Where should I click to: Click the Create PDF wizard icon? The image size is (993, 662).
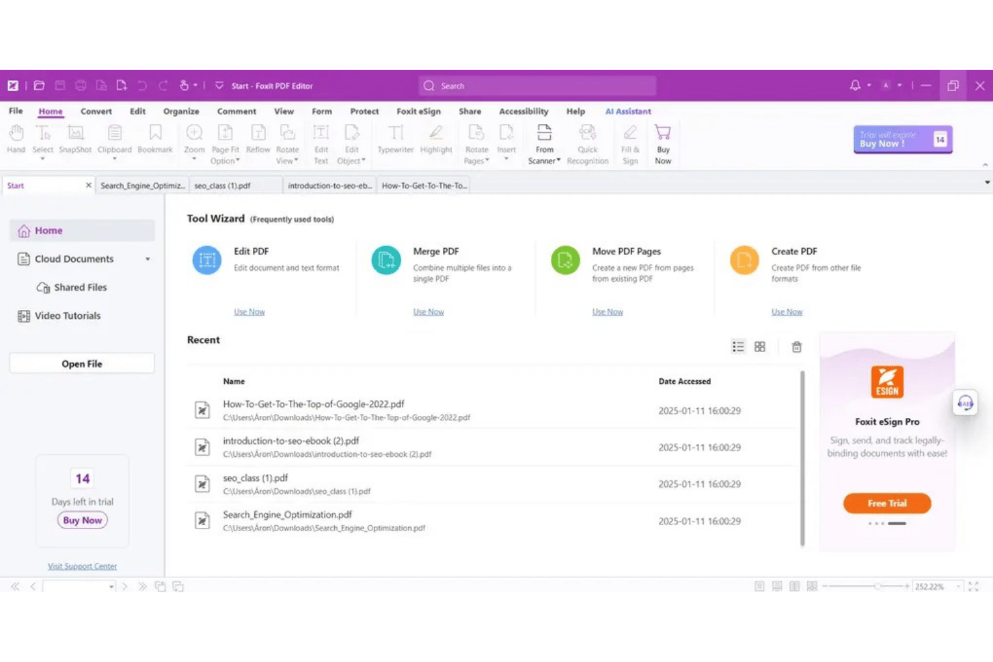(x=744, y=260)
